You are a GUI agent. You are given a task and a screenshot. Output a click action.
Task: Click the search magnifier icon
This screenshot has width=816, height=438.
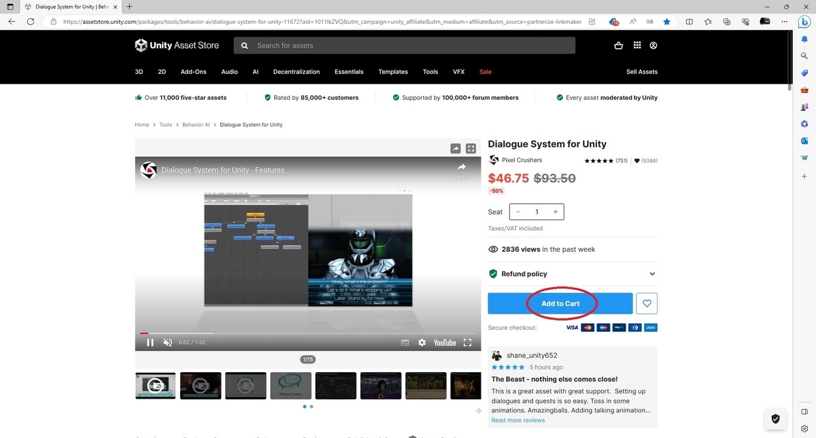click(245, 45)
